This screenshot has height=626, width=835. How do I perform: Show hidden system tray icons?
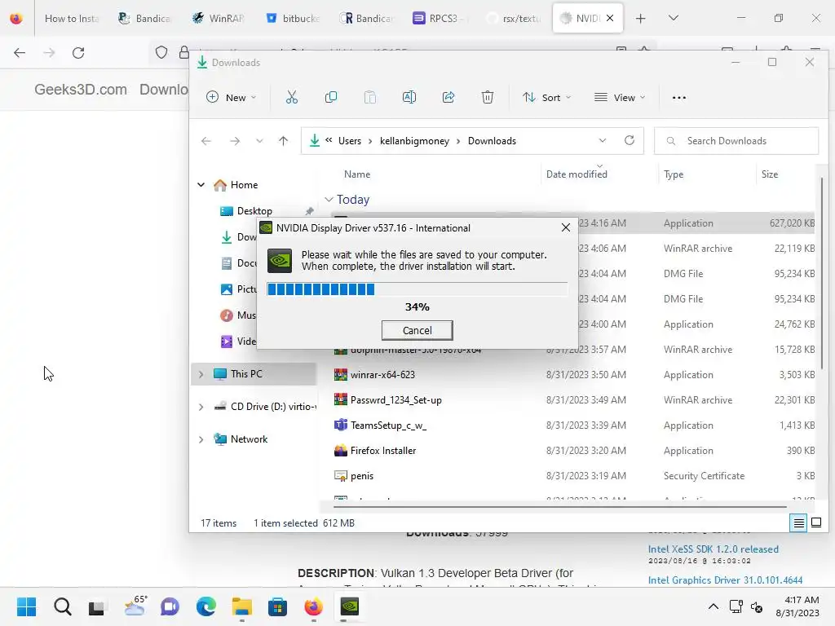tap(713, 606)
